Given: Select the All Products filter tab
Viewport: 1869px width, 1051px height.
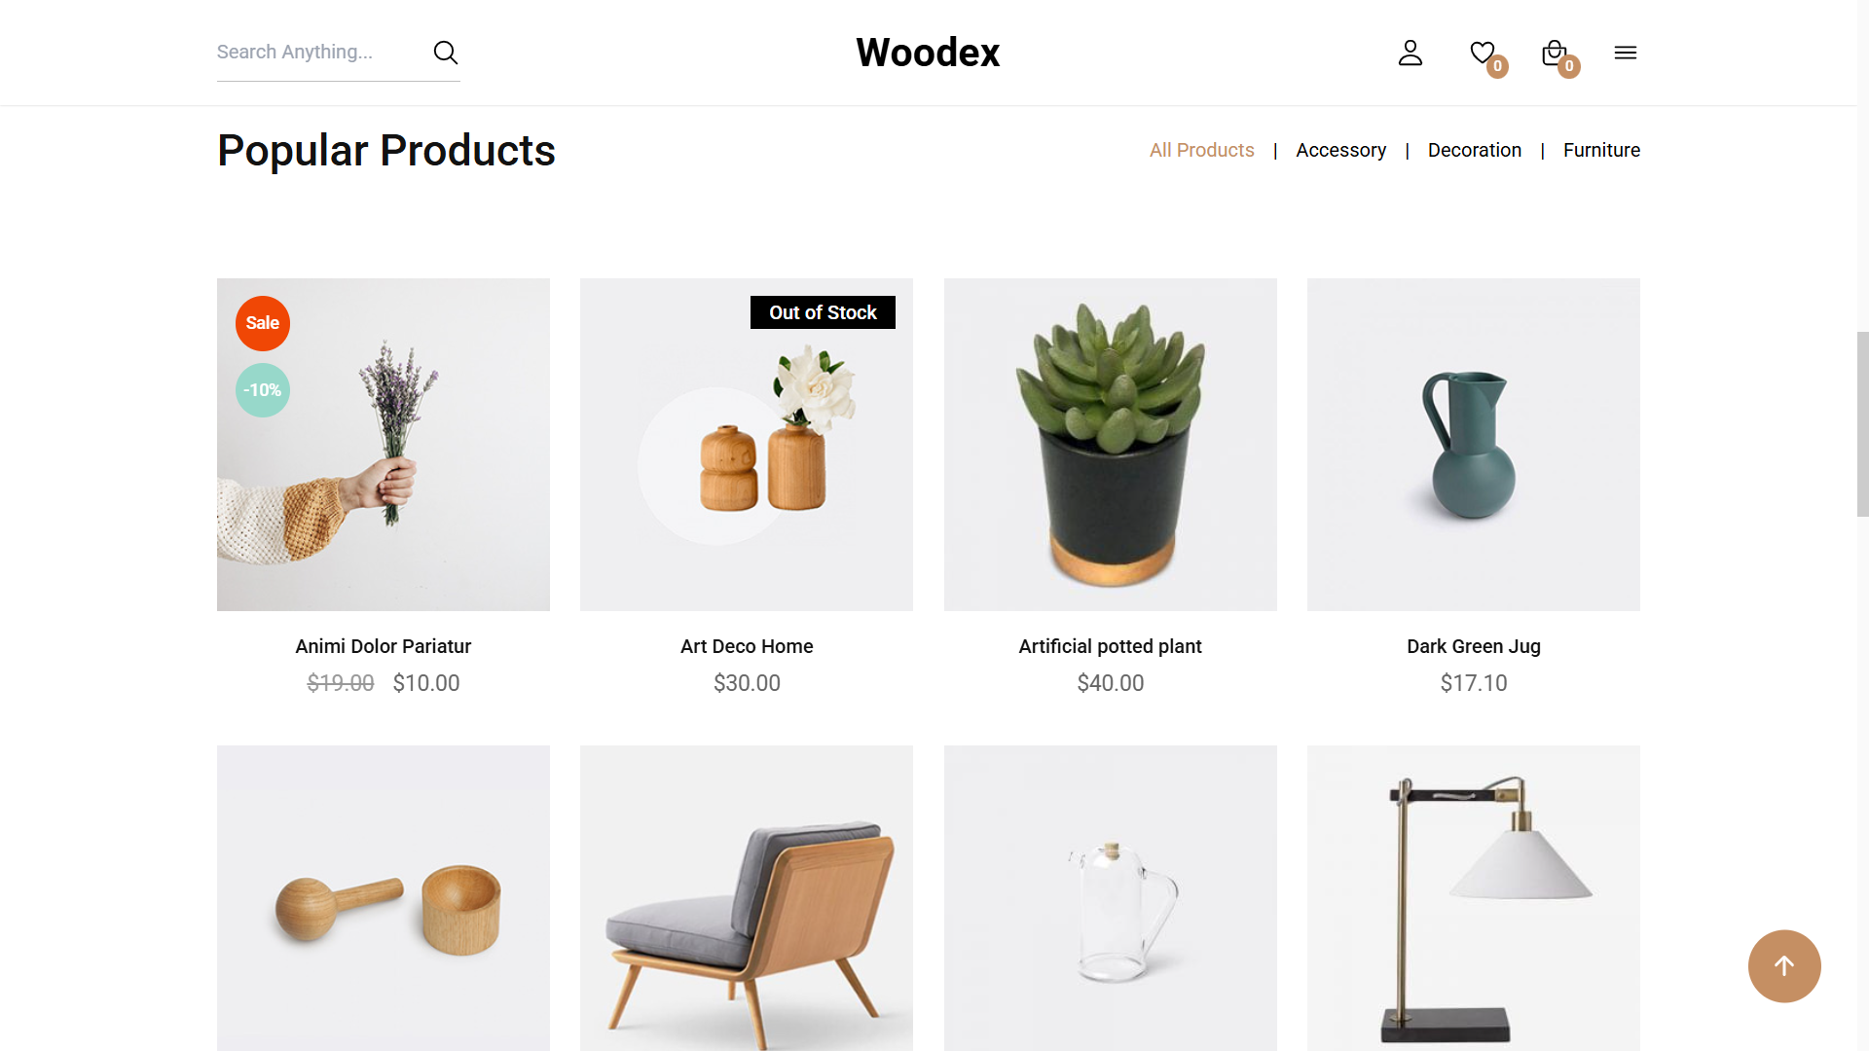Looking at the screenshot, I should coord(1201,150).
